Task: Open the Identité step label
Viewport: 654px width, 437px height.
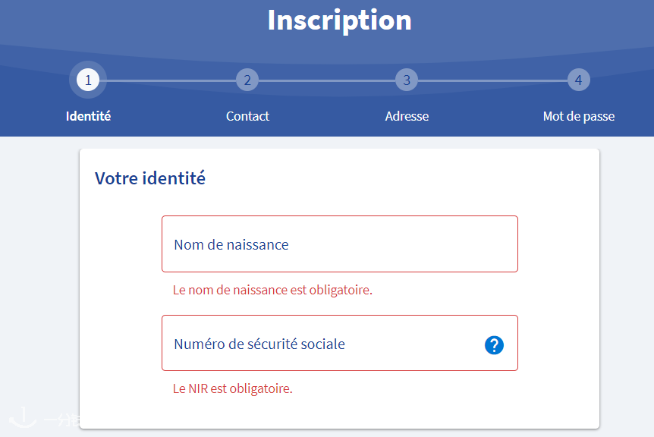Action: pyautogui.click(x=88, y=116)
